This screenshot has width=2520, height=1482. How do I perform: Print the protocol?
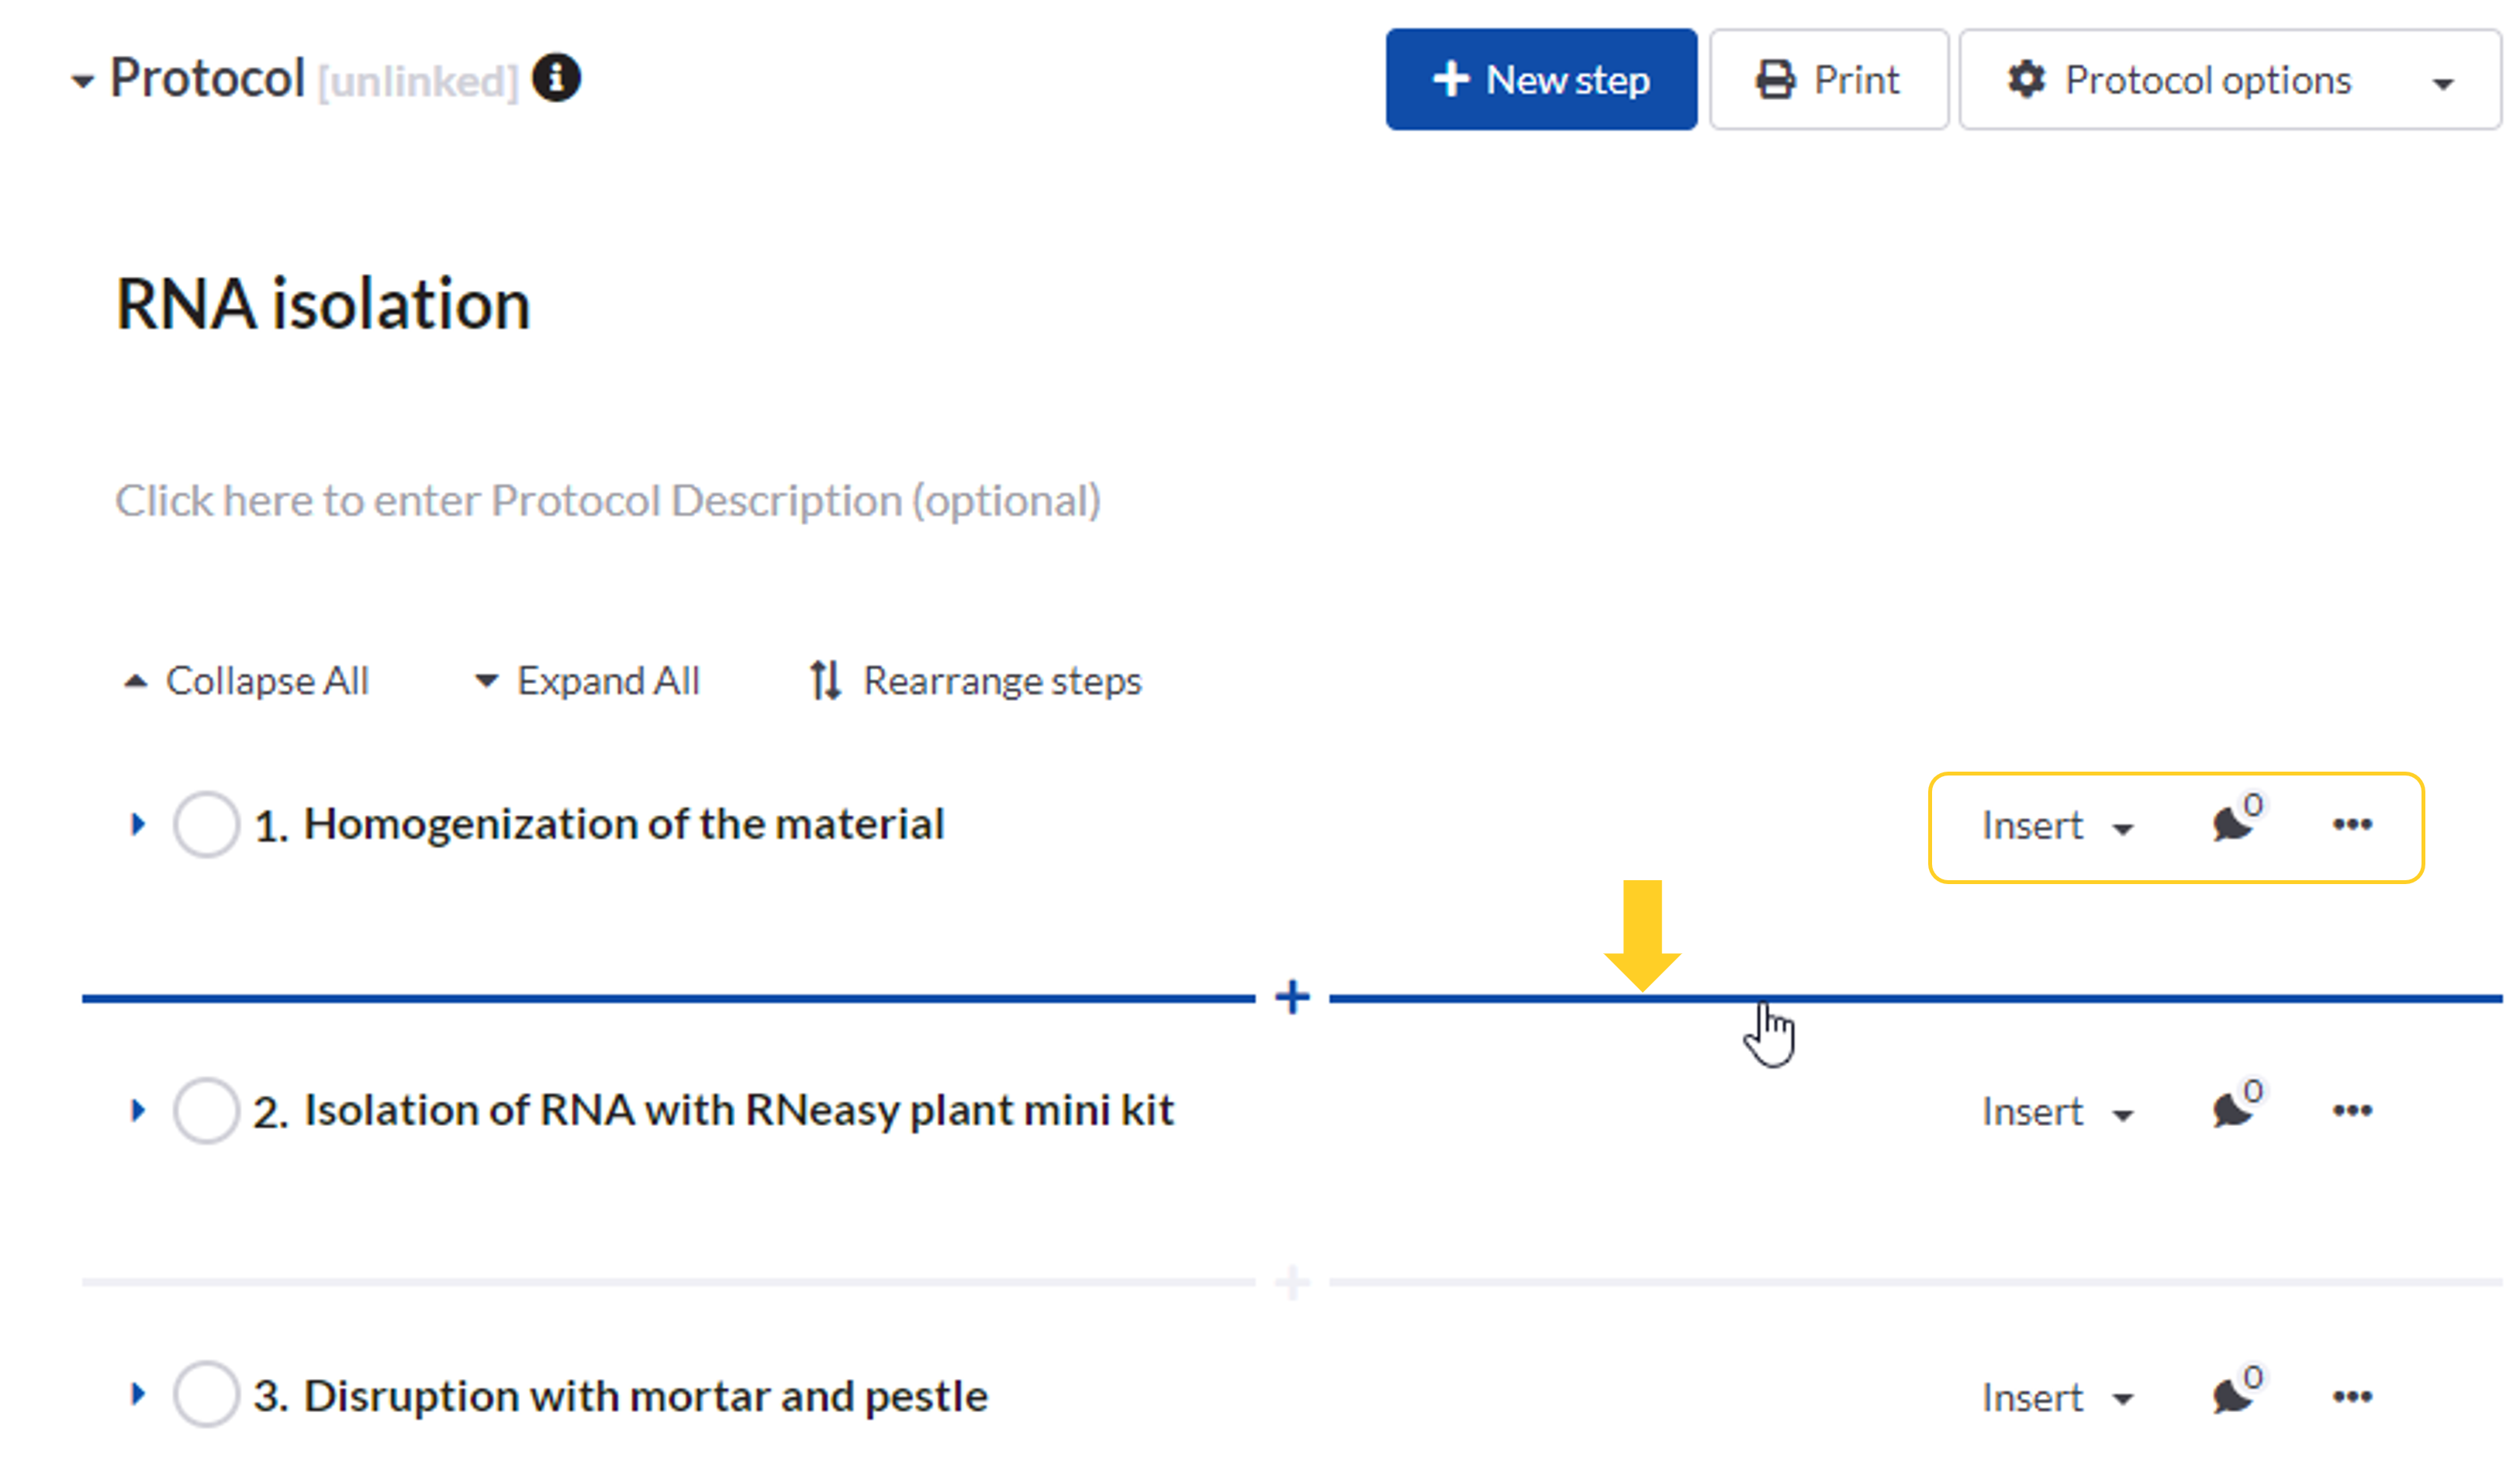(1828, 80)
